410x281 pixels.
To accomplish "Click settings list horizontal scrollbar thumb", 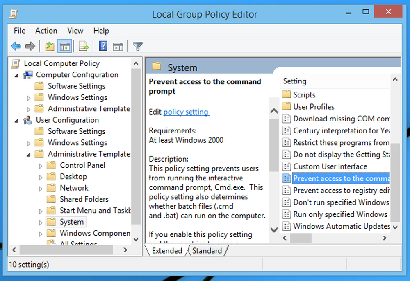I will coord(301,238).
